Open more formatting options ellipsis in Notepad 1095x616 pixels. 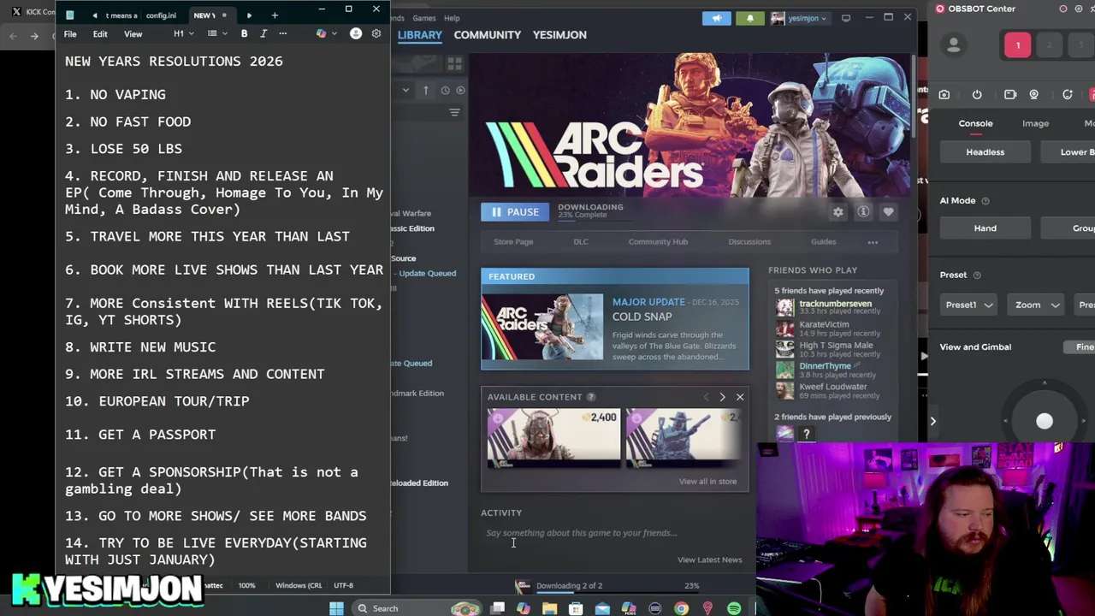282,33
